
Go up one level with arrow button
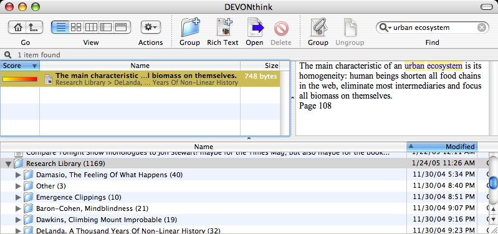pyautogui.click(x=34, y=27)
